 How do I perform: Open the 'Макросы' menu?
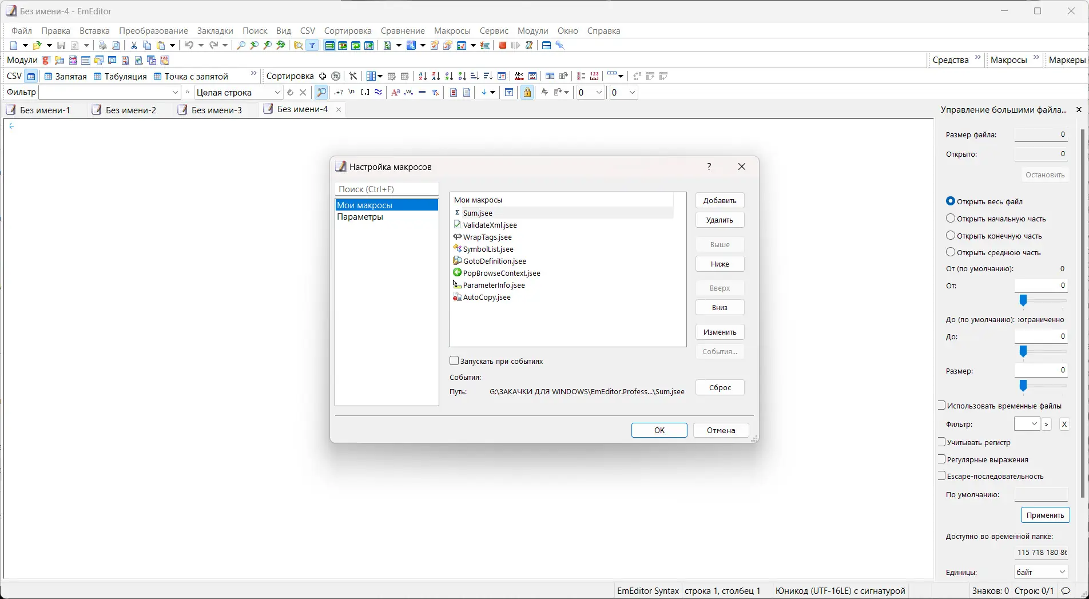[x=452, y=31]
